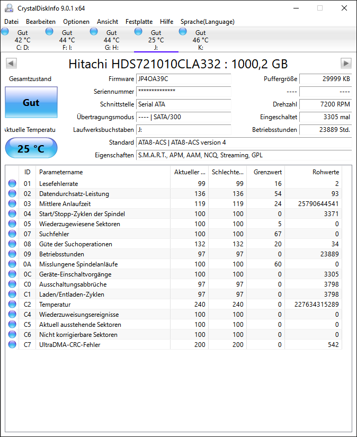Open the Bearbeiten menu
Image resolution: width=357 pixels, height=437 pixels.
click(41, 22)
